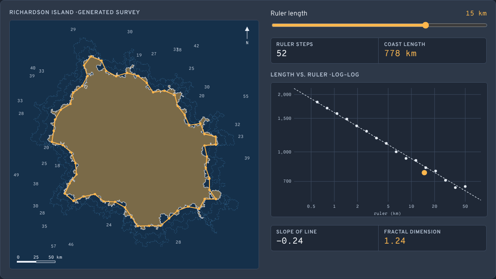Click the 'RICHARDSON ISLAND · GENERATED SURVEY' title

(74, 12)
